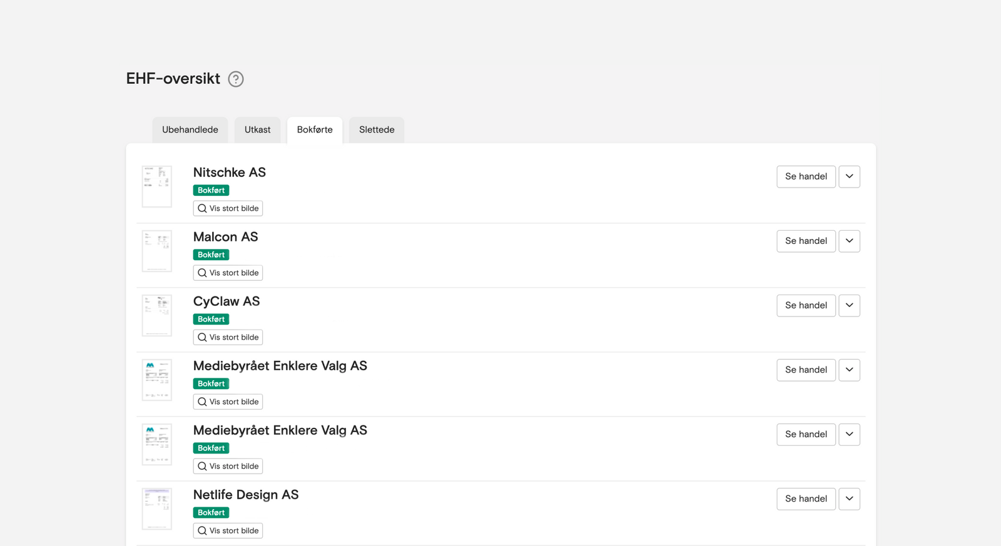Image resolution: width=1001 pixels, height=546 pixels.
Task: Open the chevron menu for Netlife Design AS
Action: [849, 498]
